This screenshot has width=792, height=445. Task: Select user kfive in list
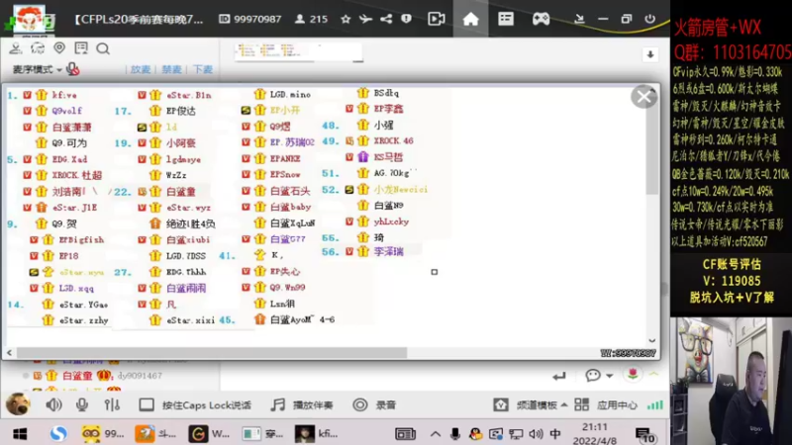click(64, 95)
